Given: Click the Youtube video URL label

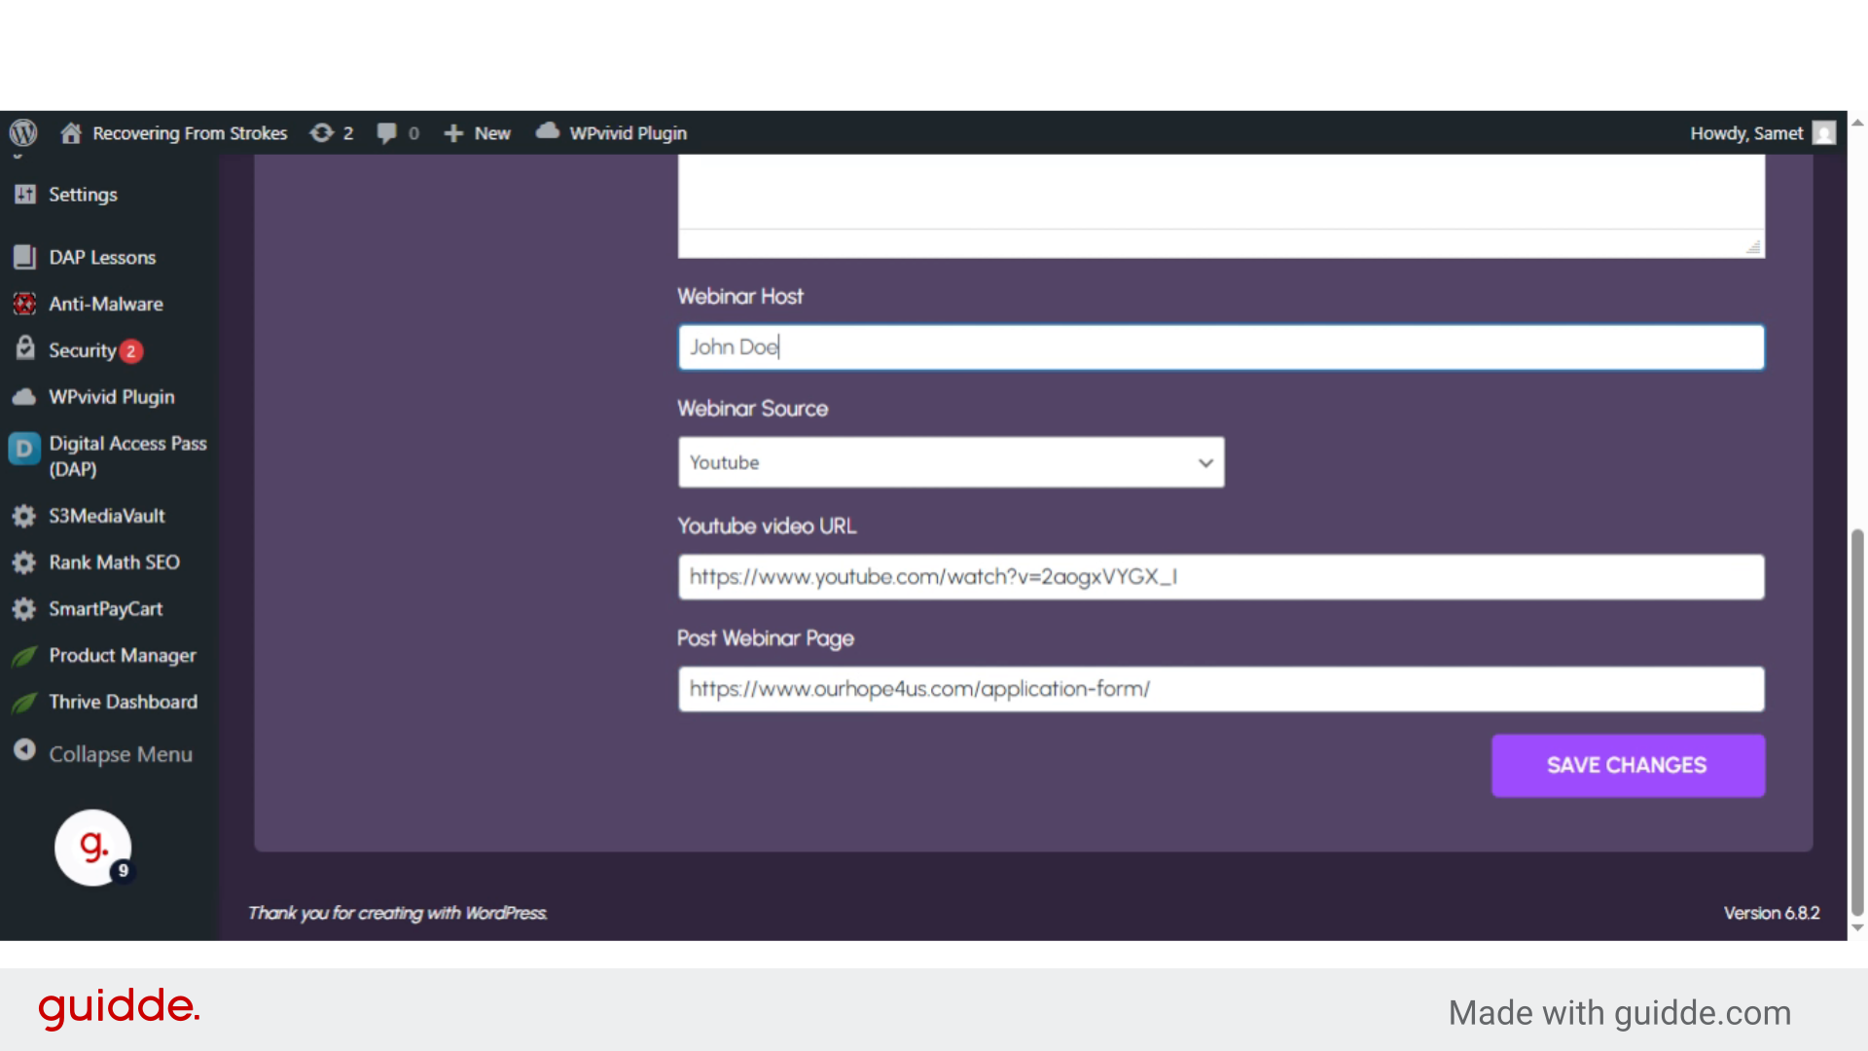Looking at the screenshot, I should tap(767, 526).
